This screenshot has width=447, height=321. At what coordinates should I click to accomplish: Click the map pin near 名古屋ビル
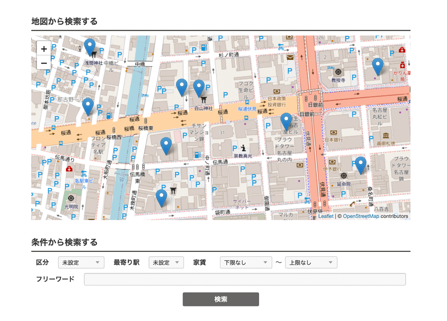286,121
